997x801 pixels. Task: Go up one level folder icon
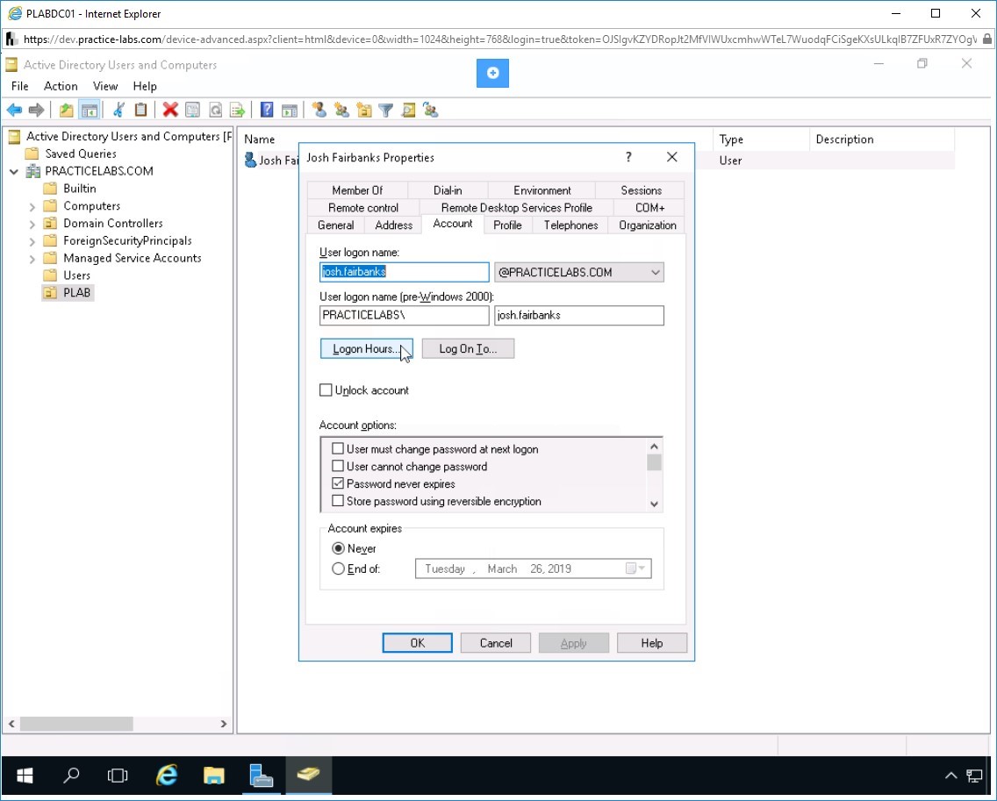pos(66,110)
